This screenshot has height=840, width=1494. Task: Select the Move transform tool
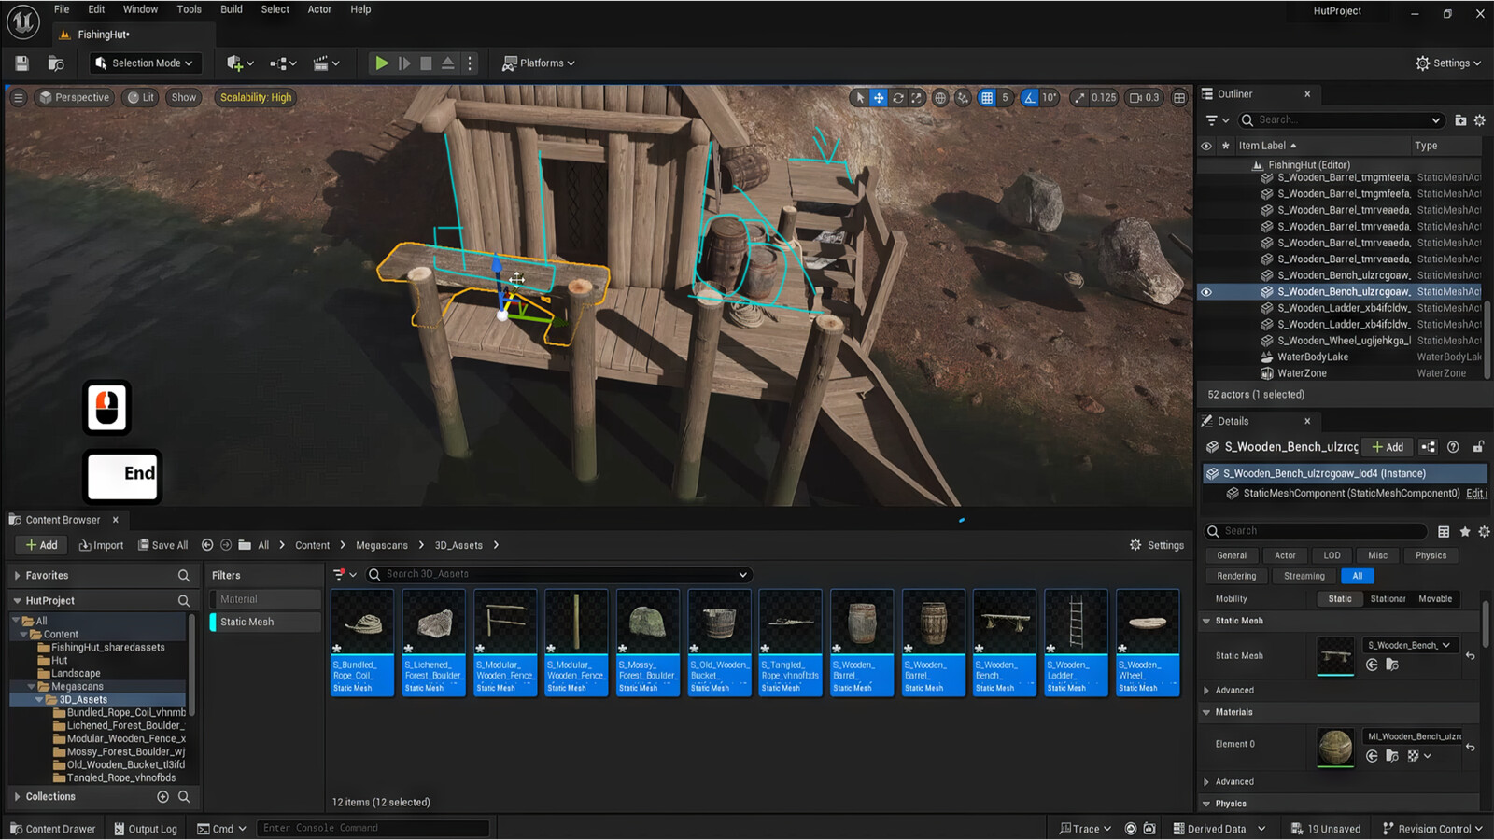[879, 97]
